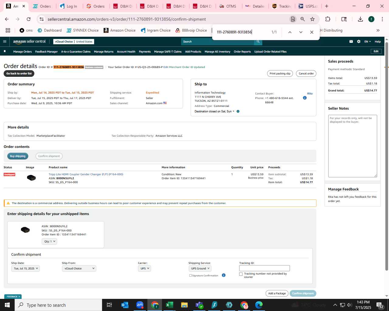Click info icon beside Destination closed on Sat, Sun
The image size is (389, 311).
(238, 111)
